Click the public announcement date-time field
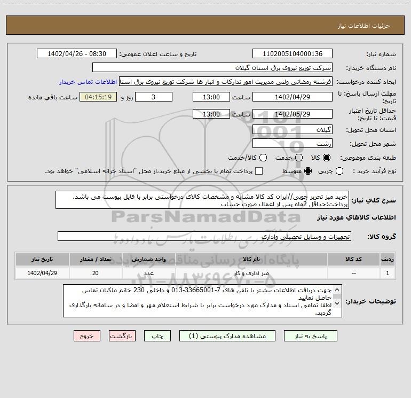This screenshot has height=398, width=411. click(77, 54)
